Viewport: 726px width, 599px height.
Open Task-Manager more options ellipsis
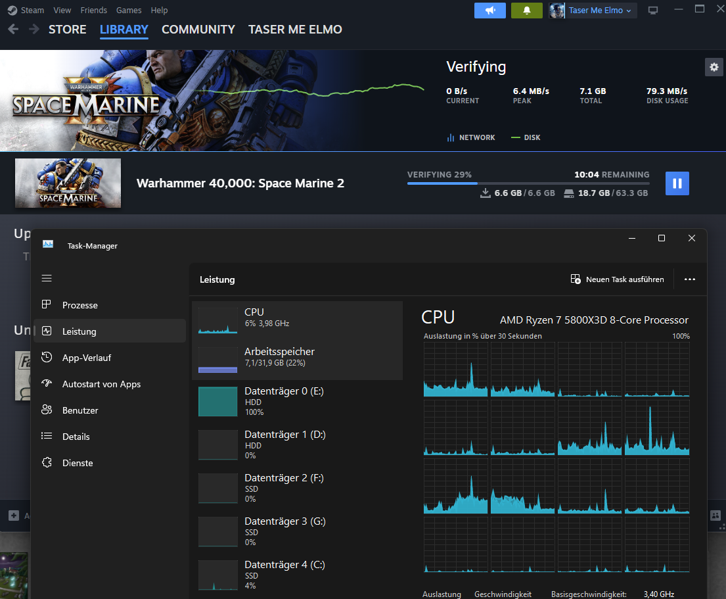tap(689, 279)
